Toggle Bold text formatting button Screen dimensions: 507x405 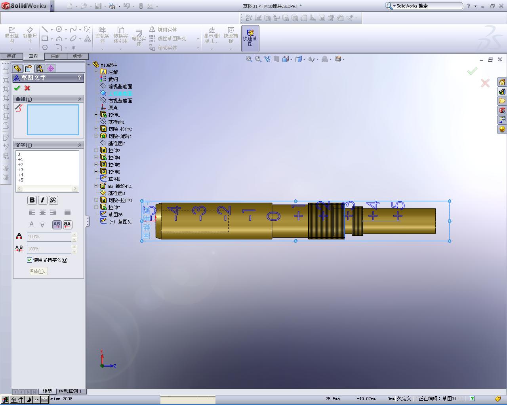[32, 200]
